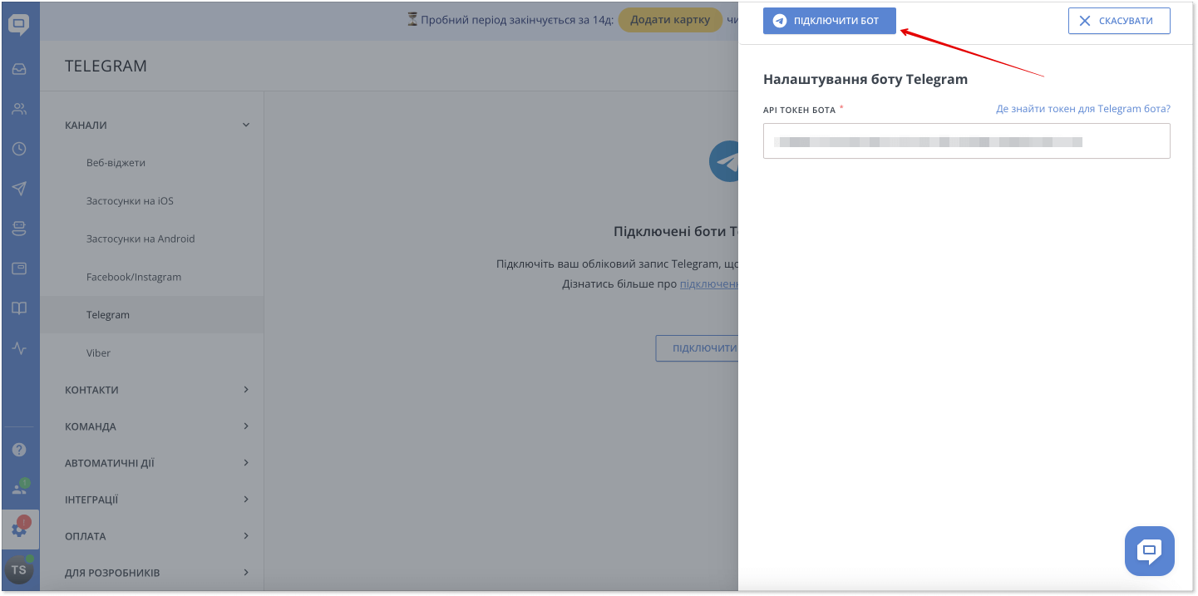Open the reports pulse icon in sidebar

point(19,348)
